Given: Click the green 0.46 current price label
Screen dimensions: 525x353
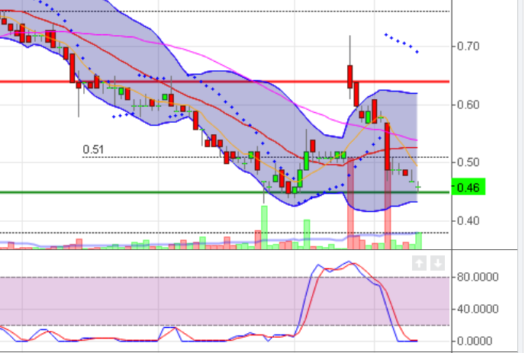Looking at the screenshot, I should click(x=469, y=187).
